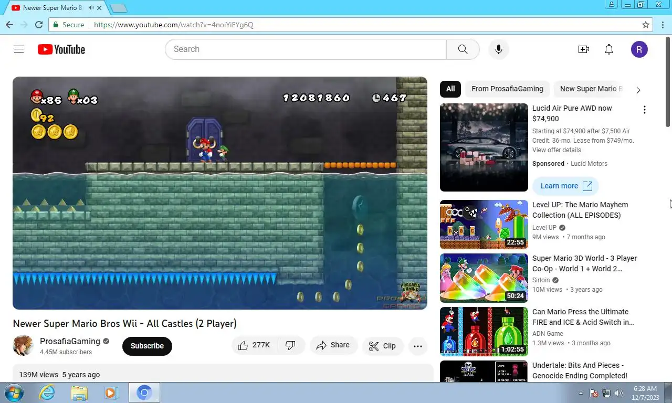Launch Internet Explorer from taskbar
Viewport: 672px width, 403px height.
coord(47,393)
